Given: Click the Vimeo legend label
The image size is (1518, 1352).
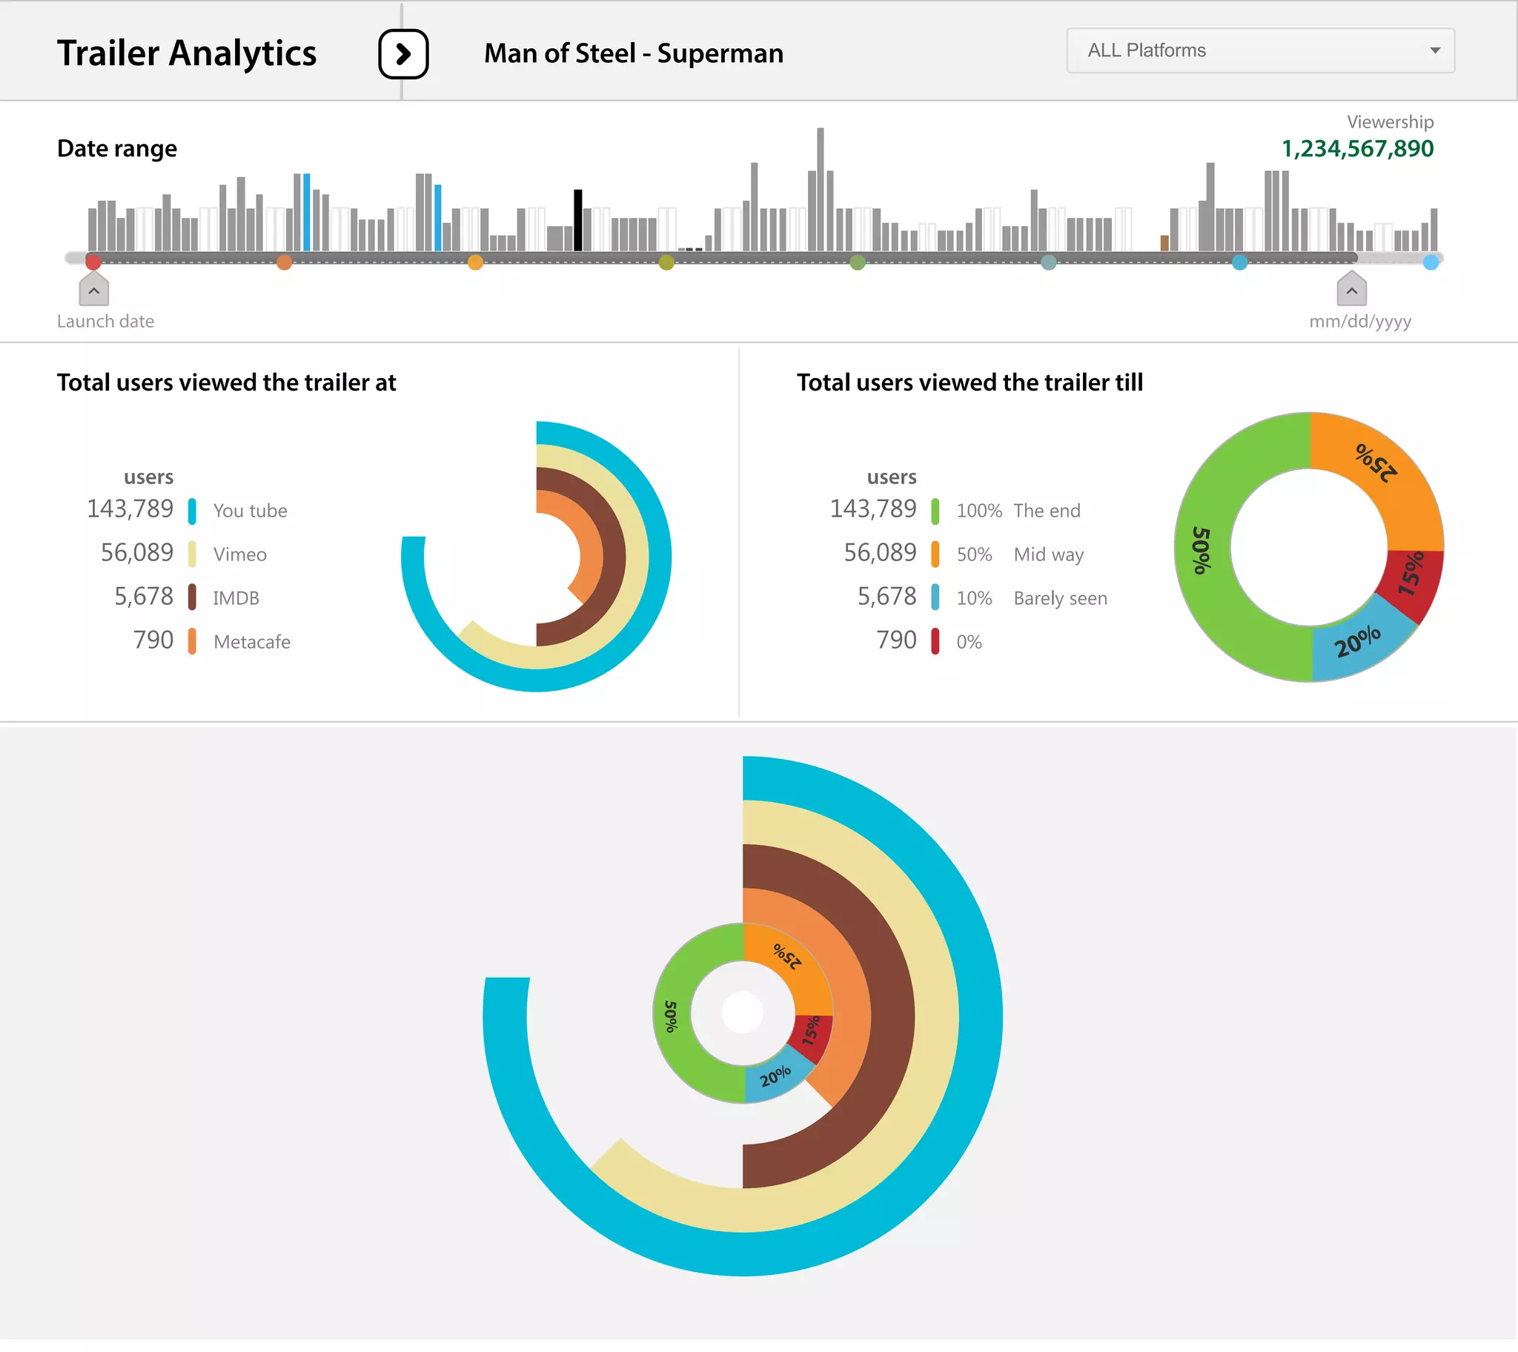Looking at the screenshot, I should pos(239,554).
